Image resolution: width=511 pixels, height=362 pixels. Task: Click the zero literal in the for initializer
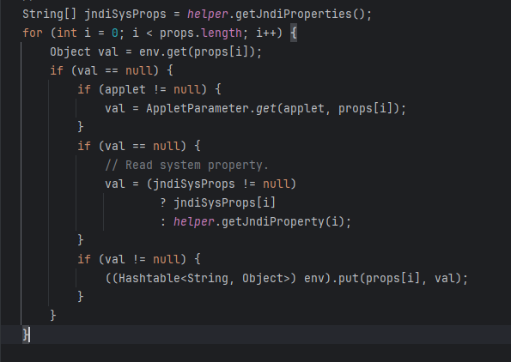pyautogui.click(x=115, y=33)
